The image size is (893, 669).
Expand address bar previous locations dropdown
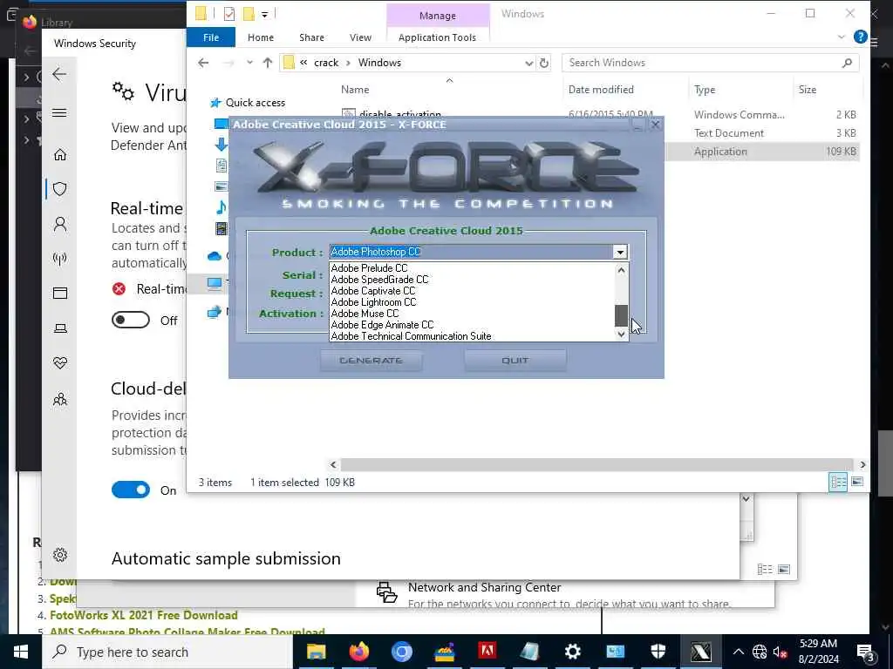pos(529,63)
